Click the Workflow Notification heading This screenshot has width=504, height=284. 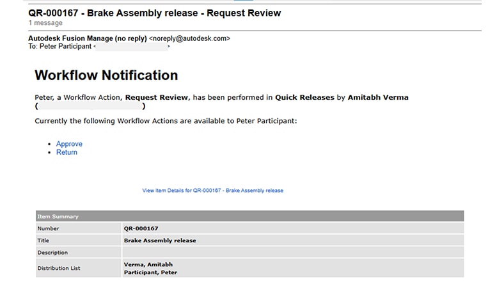(x=106, y=75)
